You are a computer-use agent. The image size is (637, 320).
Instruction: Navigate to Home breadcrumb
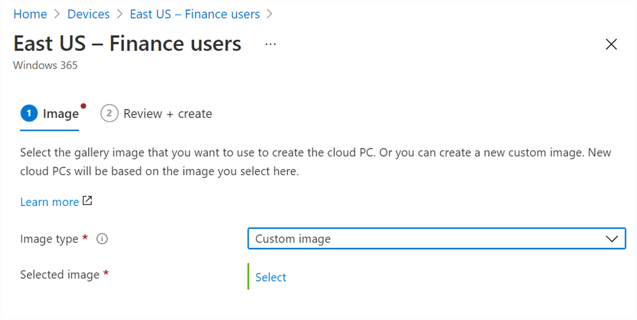click(30, 14)
